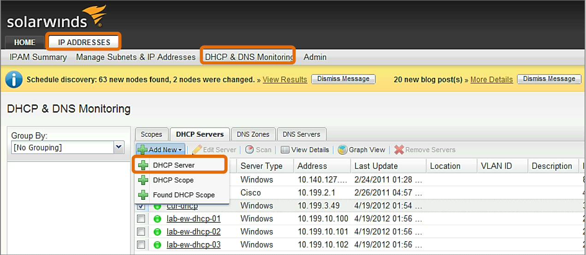The height and width of the screenshot is (255, 586).
Task: Open the HOME tab
Action: point(24,42)
